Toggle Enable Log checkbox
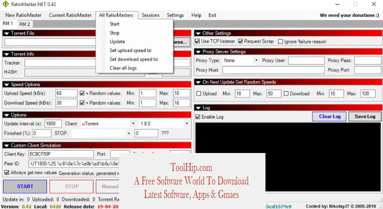This screenshot has width=383, height=209. pyautogui.click(x=198, y=117)
